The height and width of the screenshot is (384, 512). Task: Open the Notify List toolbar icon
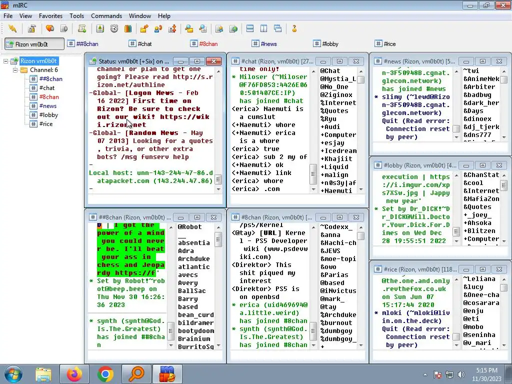coord(219,28)
